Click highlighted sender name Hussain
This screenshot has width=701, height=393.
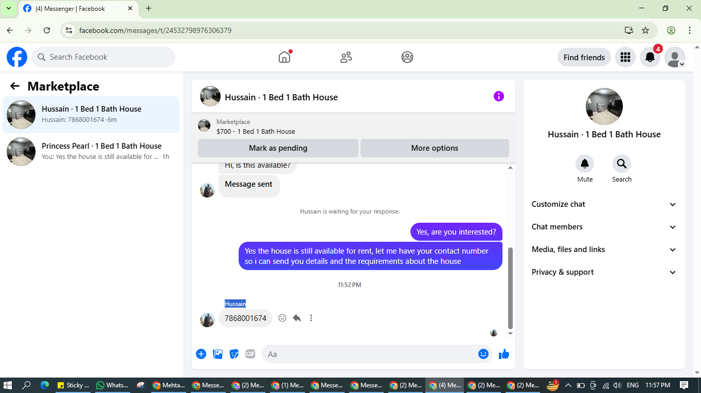[x=235, y=303]
